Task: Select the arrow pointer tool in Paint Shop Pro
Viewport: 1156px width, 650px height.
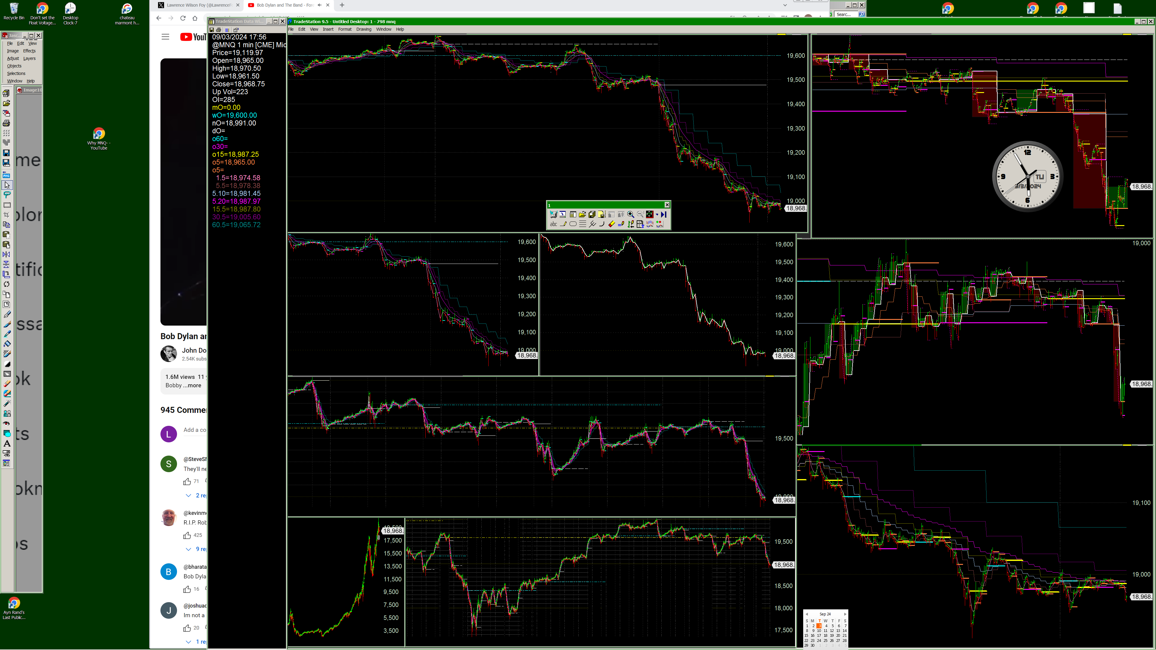Action: point(7,185)
